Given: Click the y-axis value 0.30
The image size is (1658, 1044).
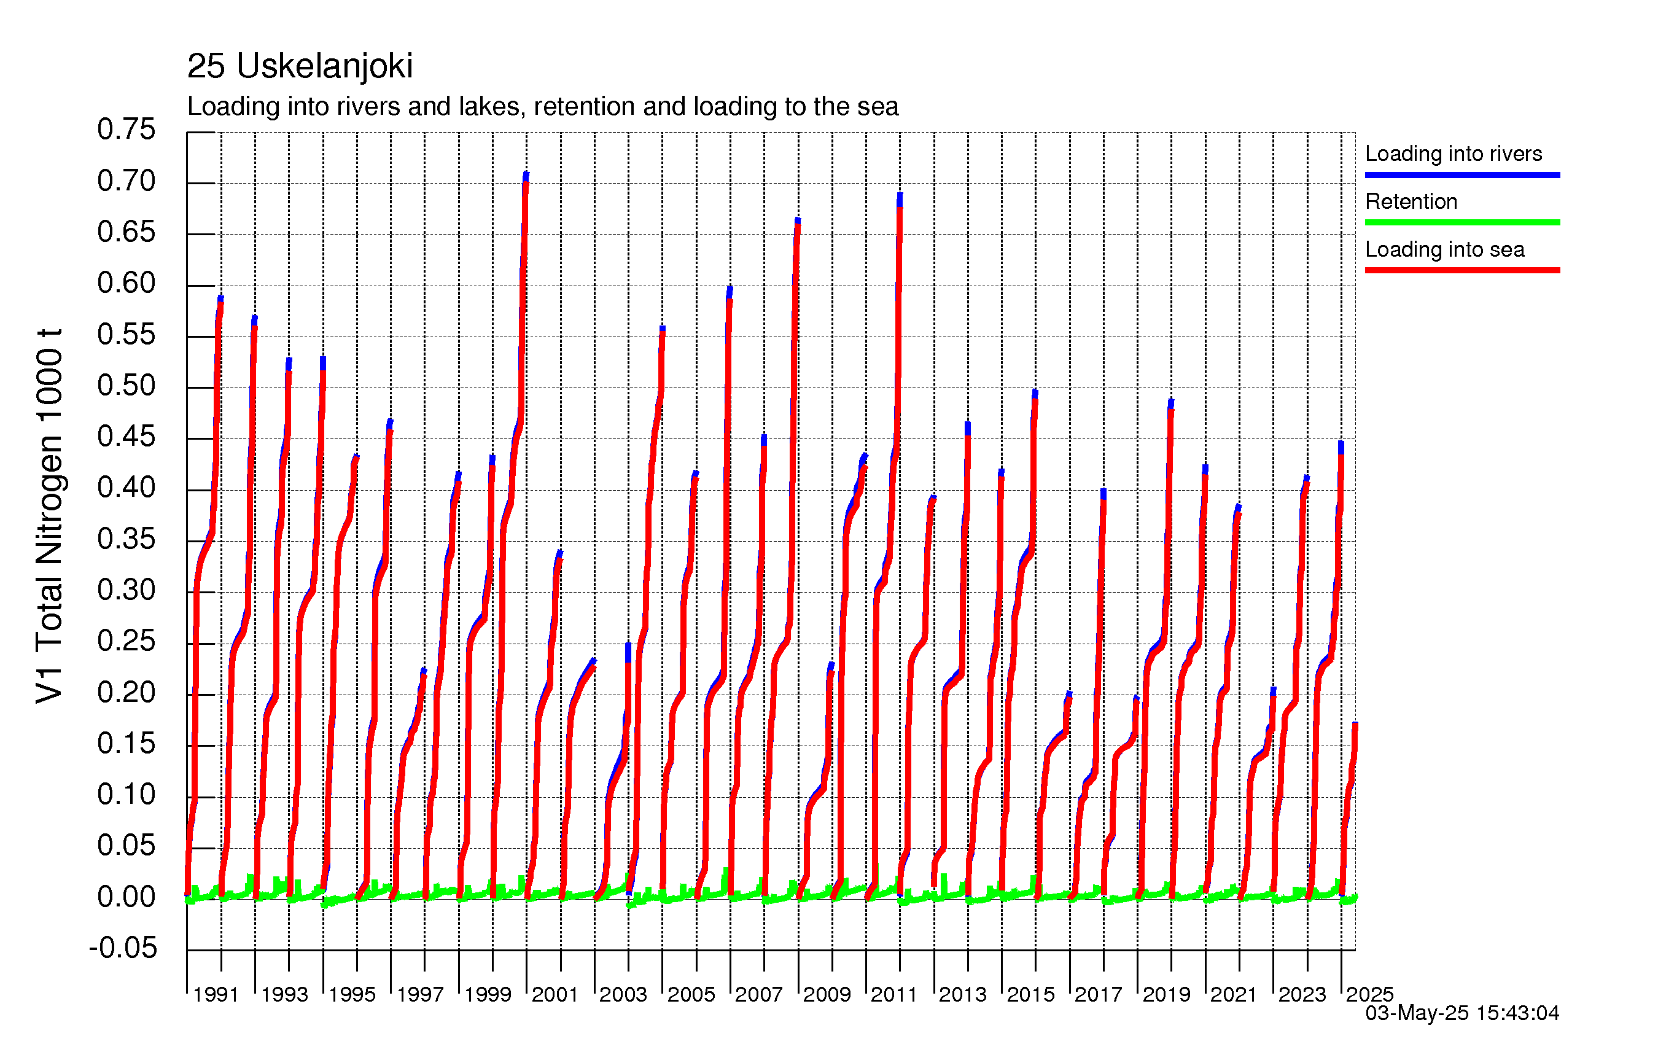Looking at the screenshot, I should click(126, 590).
